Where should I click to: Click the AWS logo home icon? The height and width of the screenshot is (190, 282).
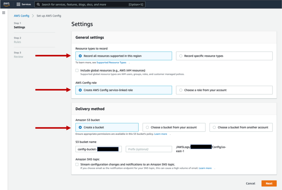[6, 4]
